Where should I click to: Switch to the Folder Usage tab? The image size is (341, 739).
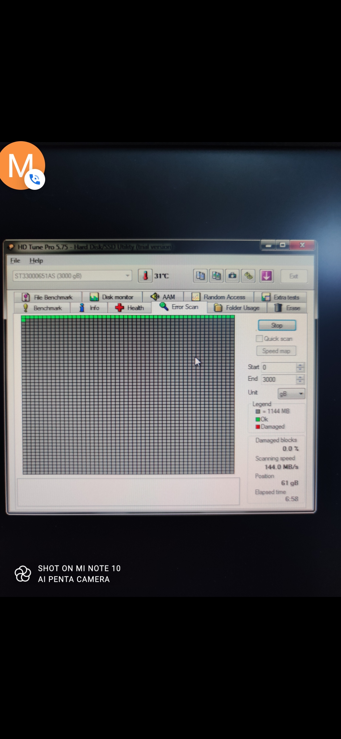(237, 308)
